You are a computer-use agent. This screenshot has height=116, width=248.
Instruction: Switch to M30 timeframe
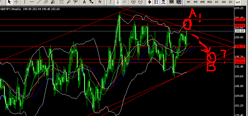coord(209,2)
